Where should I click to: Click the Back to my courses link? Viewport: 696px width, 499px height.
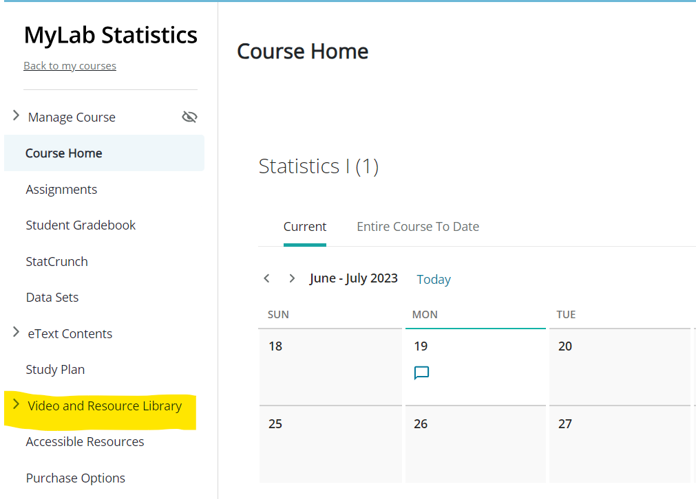coord(70,65)
